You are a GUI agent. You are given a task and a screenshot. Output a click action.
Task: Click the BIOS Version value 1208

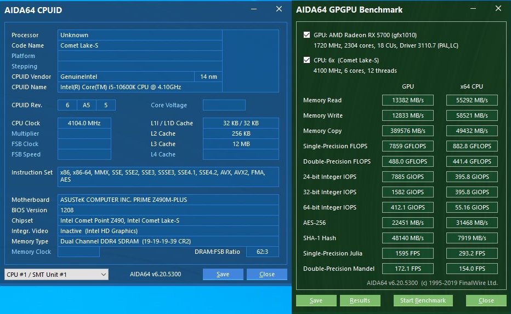coord(168,210)
